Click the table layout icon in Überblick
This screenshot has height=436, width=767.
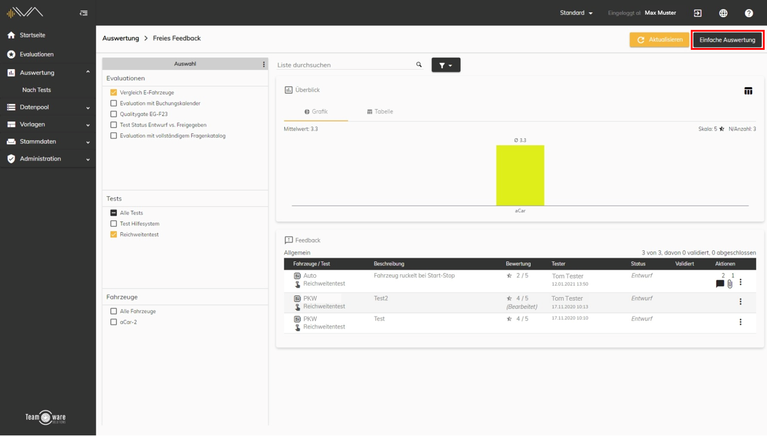click(x=748, y=91)
